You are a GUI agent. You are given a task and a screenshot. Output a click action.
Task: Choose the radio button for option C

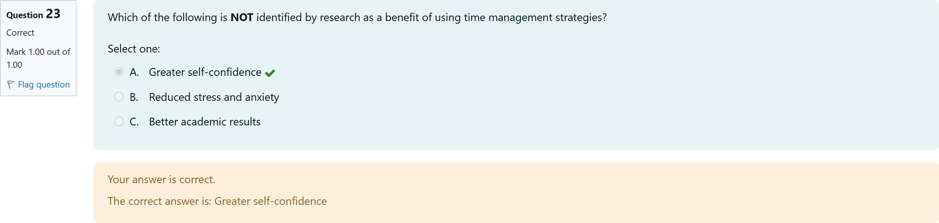pyautogui.click(x=119, y=121)
